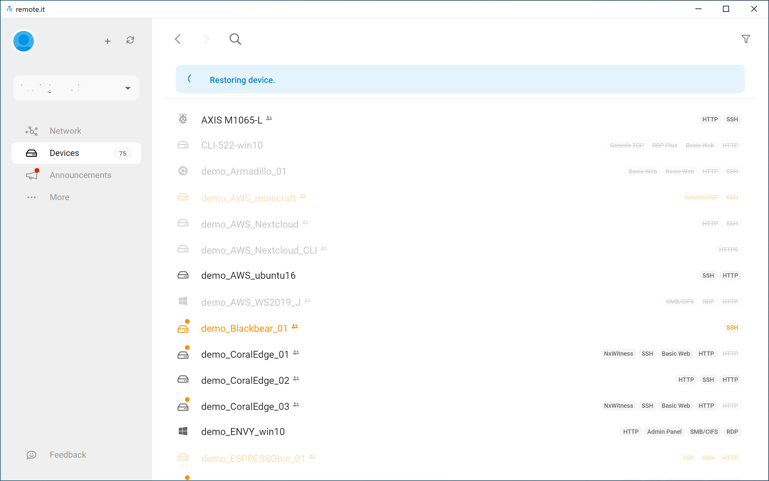Open the demo_AWS_minecraft device
This screenshot has width=769, height=481.
pyautogui.click(x=249, y=198)
